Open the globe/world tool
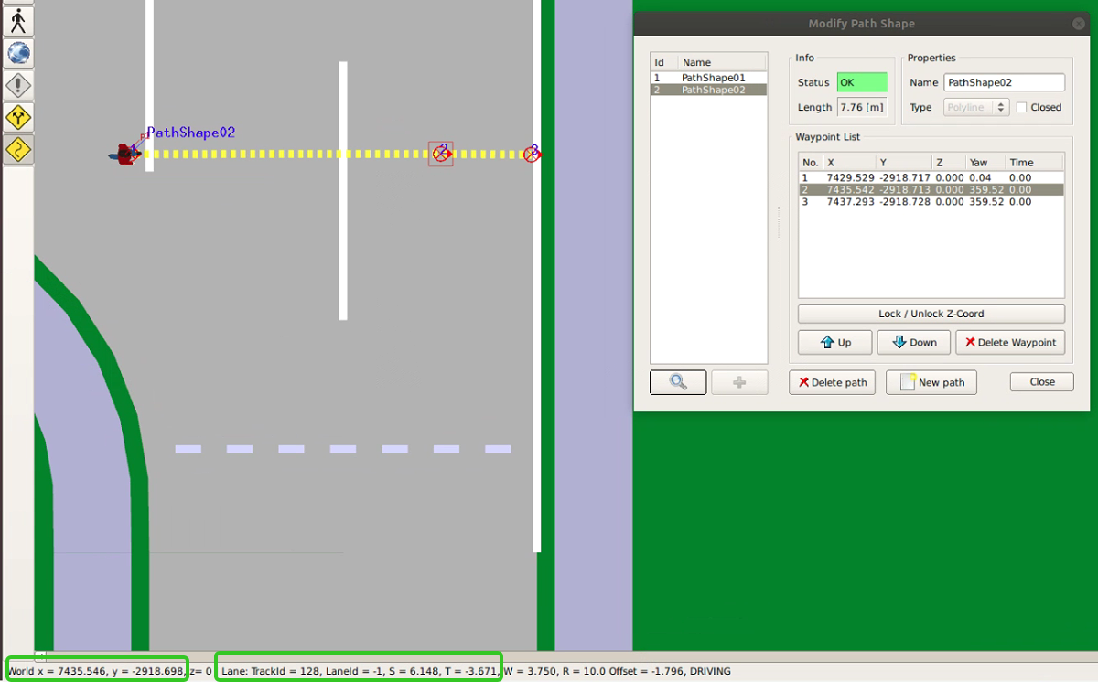1098x682 pixels. 17,53
